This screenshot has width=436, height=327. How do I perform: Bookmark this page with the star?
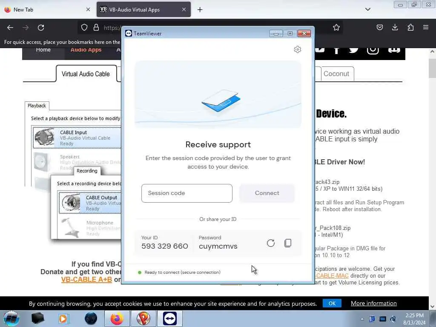coord(336,27)
